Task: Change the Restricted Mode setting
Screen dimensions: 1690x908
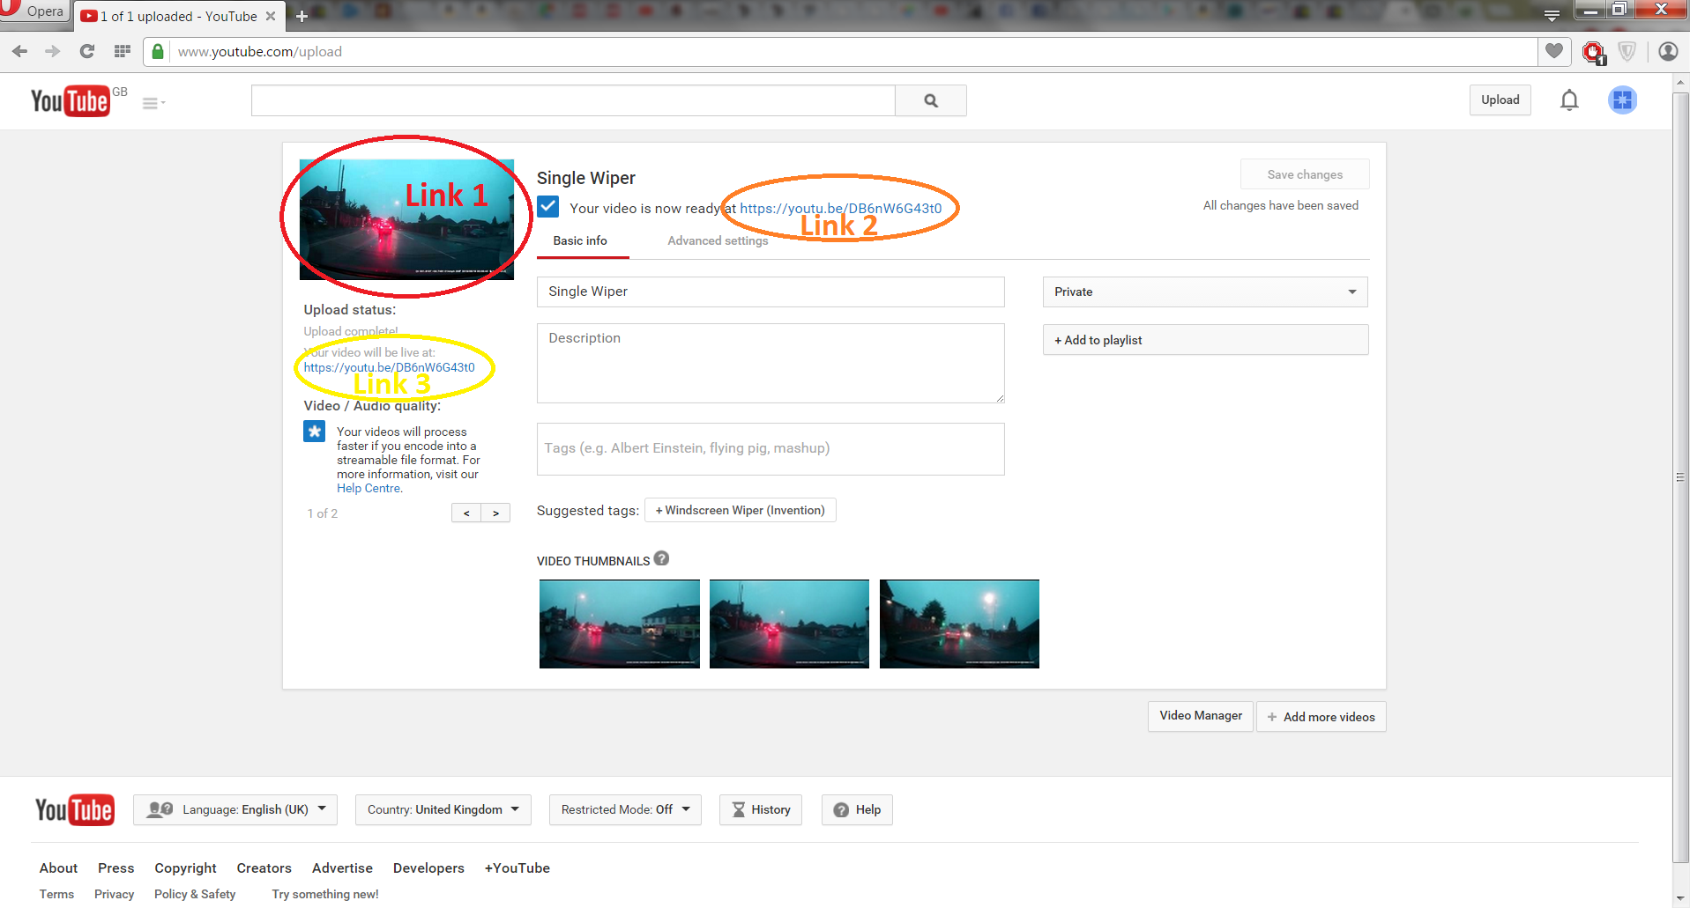Action: pyautogui.click(x=624, y=809)
